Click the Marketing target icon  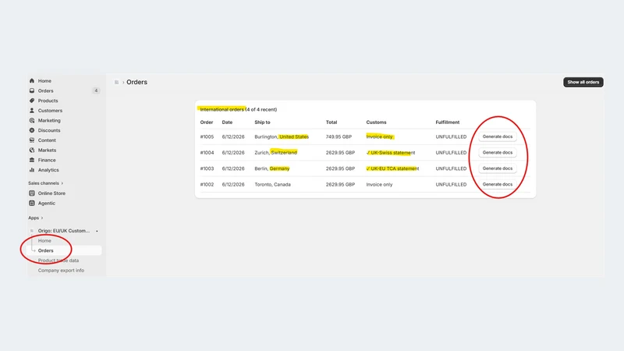point(32,121)
